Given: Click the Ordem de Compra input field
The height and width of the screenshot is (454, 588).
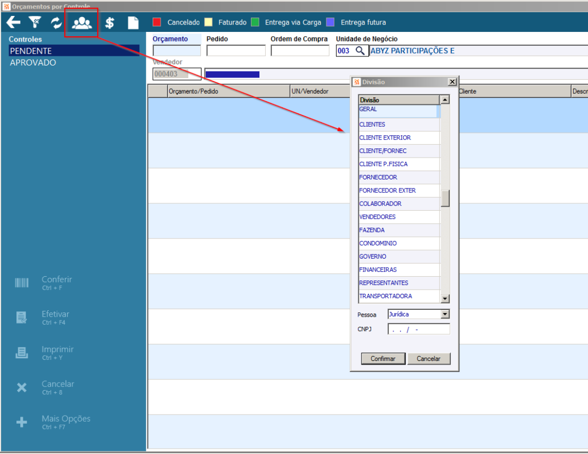Looking at the screenshot, I should (x=300, y=51).
